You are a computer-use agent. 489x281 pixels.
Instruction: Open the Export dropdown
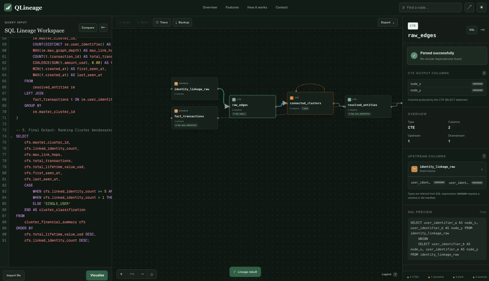[388, 22]
